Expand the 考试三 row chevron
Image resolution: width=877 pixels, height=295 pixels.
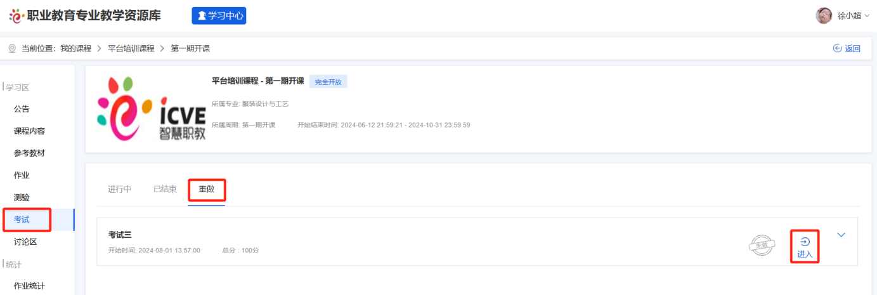click(841, 235)
